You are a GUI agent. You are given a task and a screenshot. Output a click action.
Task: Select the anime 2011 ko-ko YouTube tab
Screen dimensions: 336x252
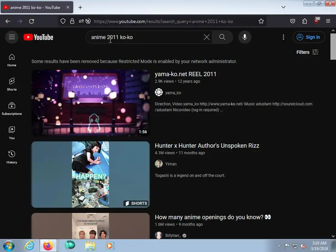coord(37,7)
